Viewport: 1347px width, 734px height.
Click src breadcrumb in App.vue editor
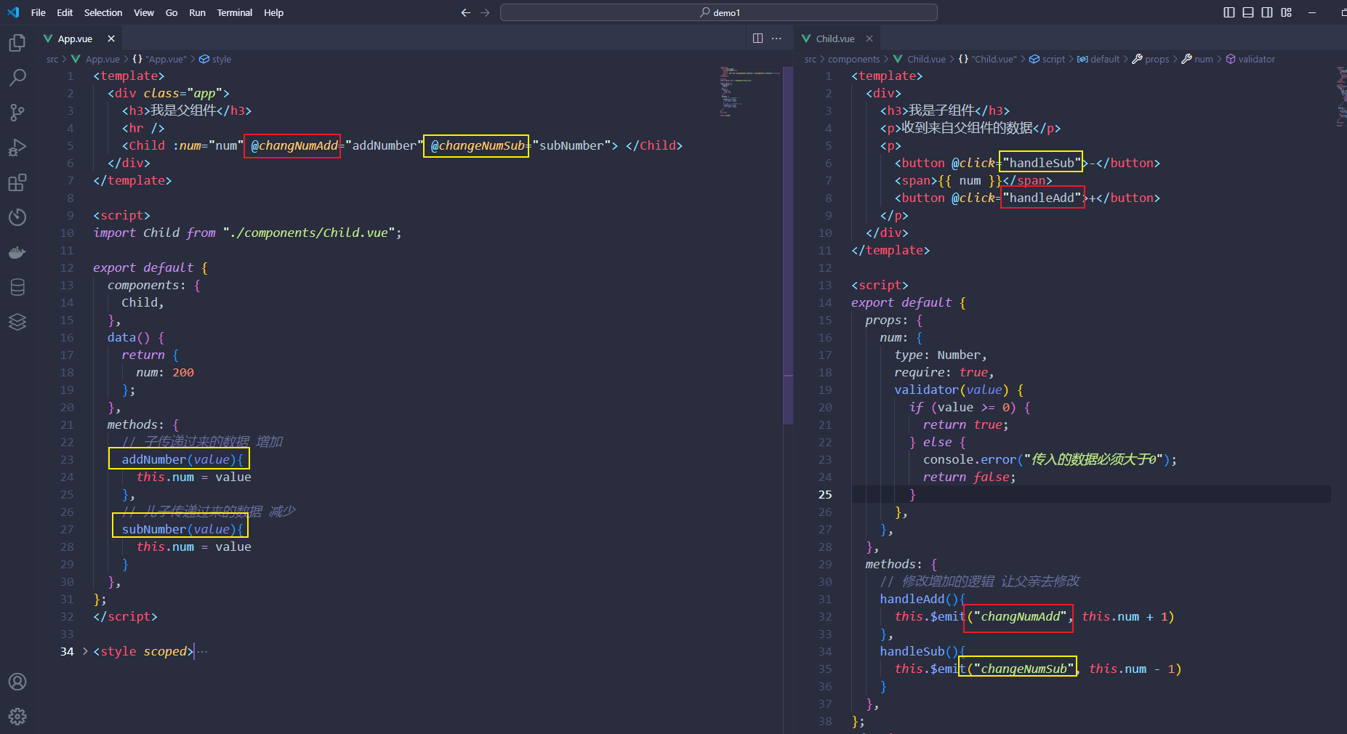tap(52, 59)
